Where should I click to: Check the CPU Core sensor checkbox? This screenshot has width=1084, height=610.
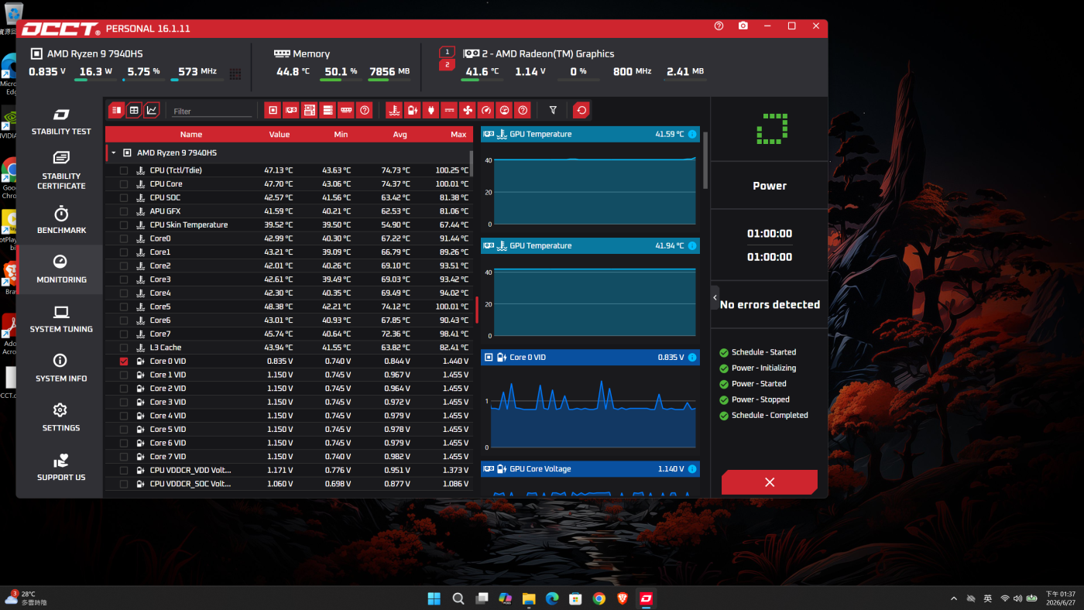click(x=124, y=184)
